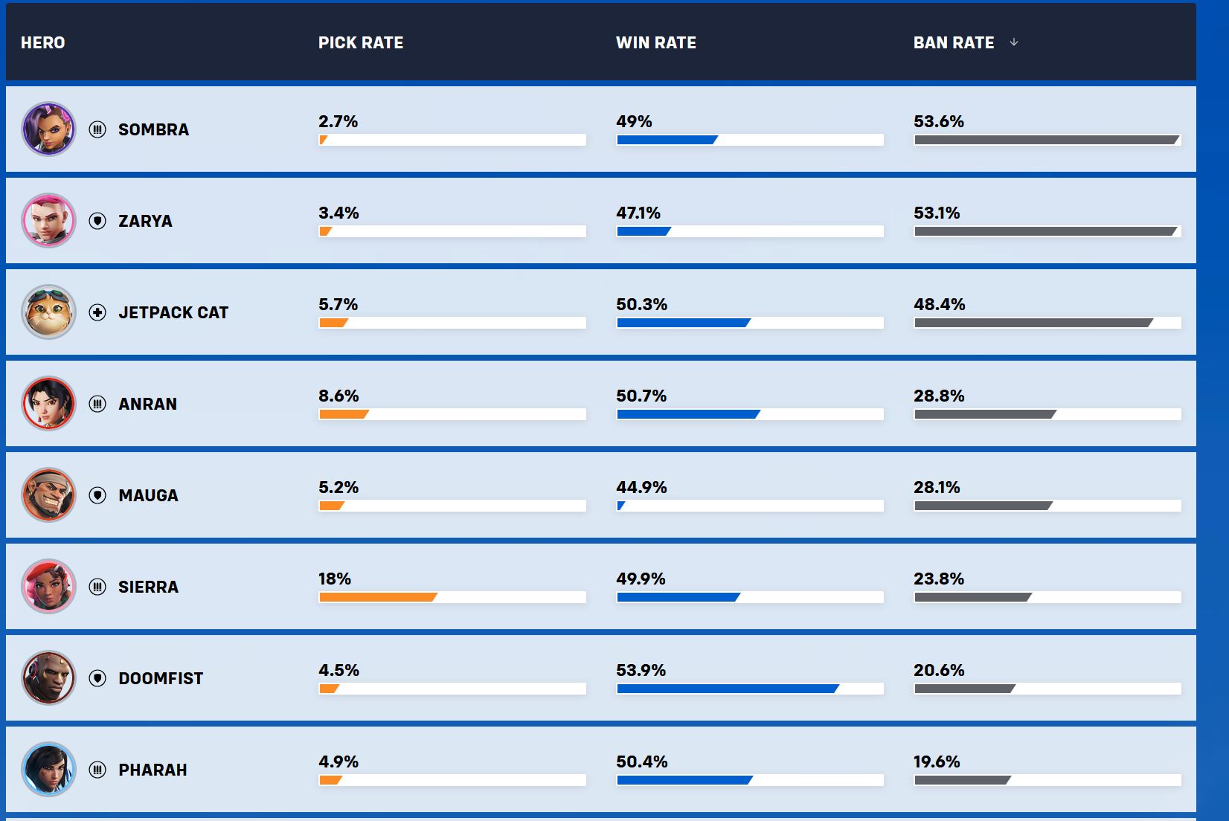Click the Pharah hero name
This screenshot has width=1229, height=821.
(x=153, y=770)
